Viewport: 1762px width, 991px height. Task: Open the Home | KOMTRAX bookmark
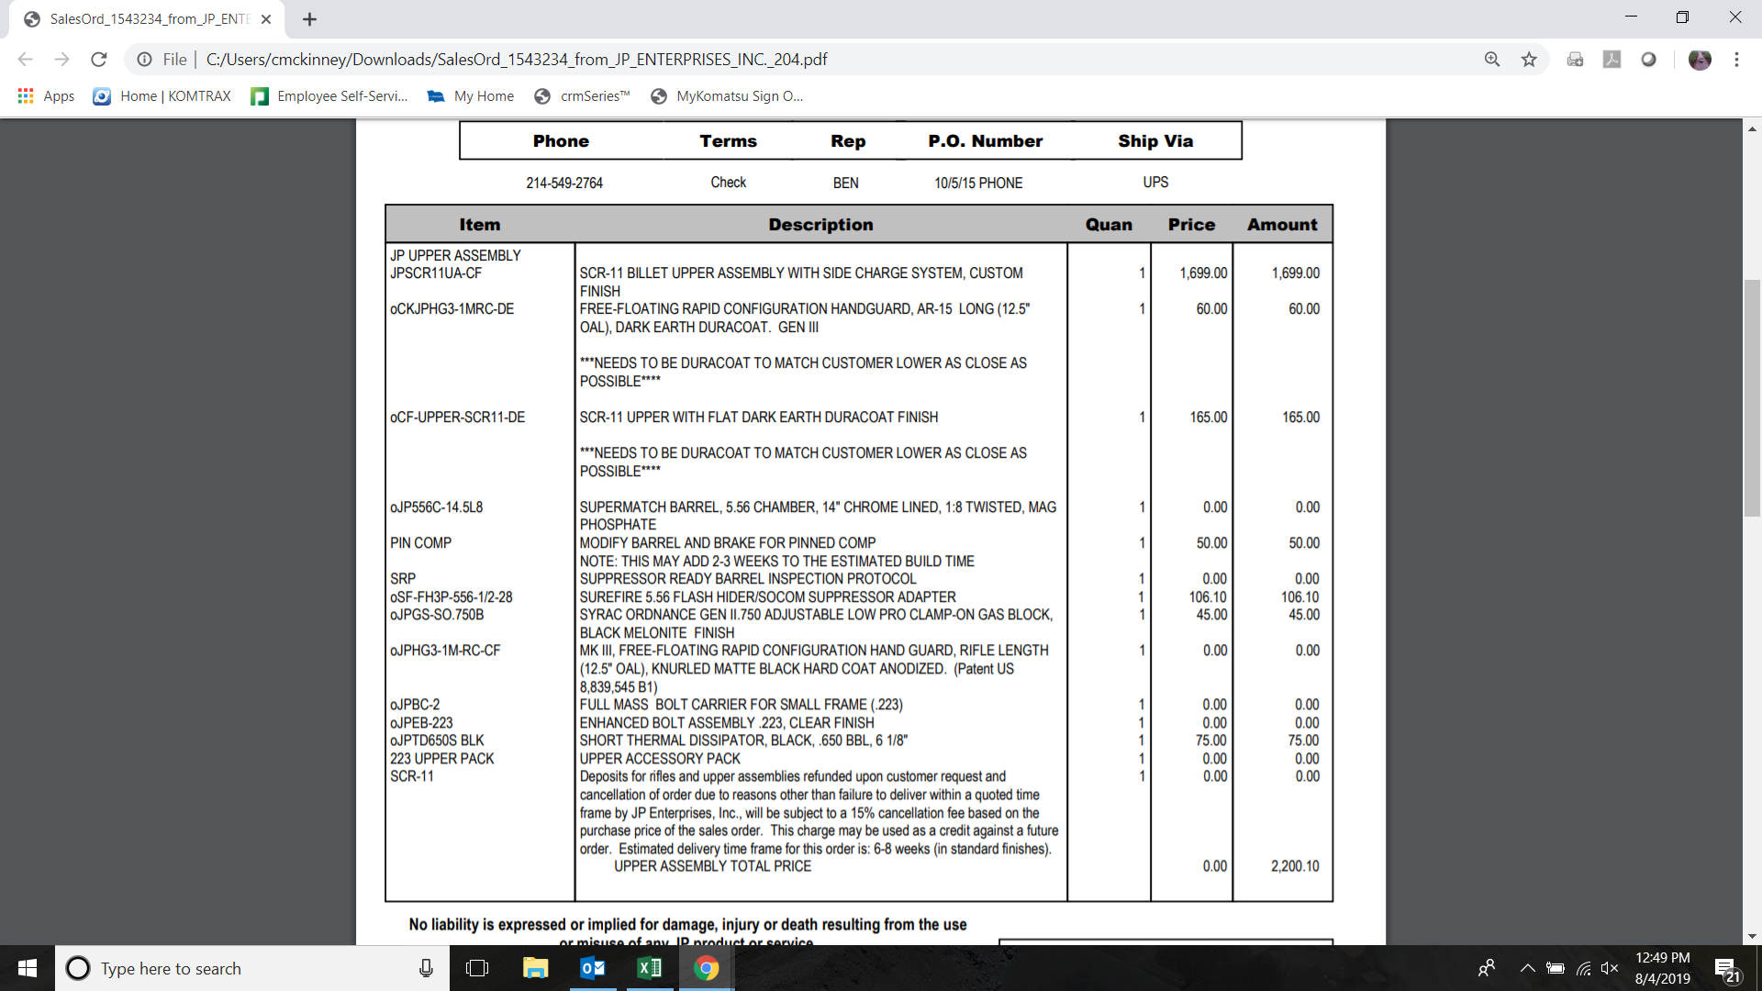pos(162,96)
